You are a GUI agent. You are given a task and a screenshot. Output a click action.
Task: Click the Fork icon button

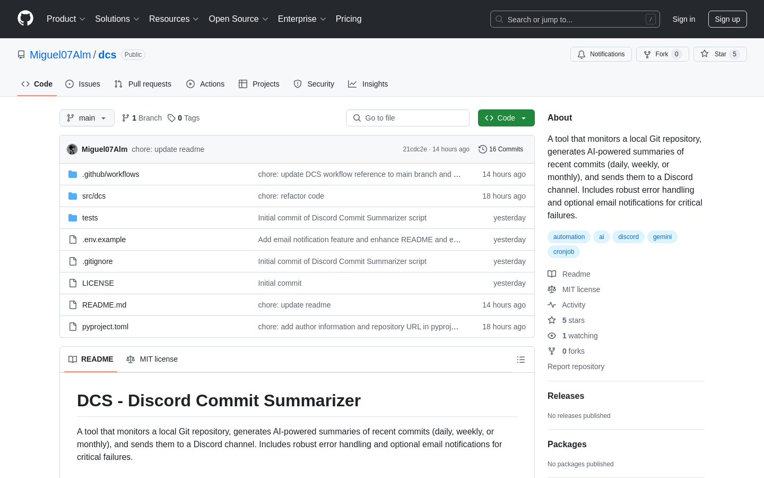pyautogui.click(x=647, y=54)
